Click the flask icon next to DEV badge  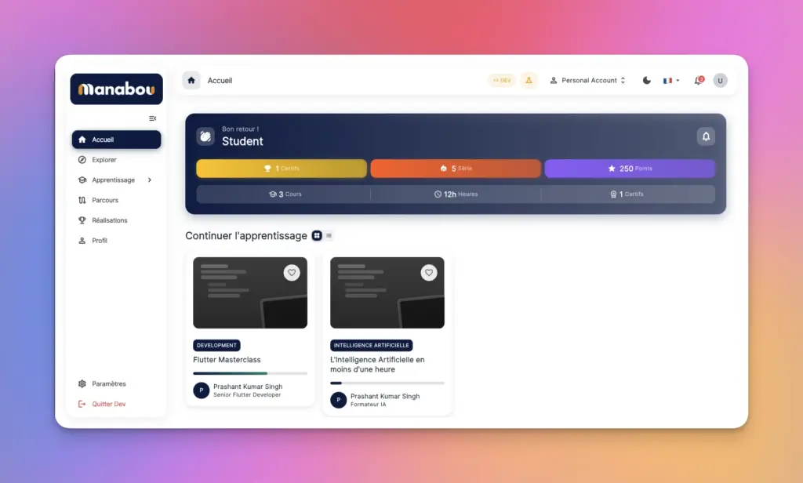click(x=529, y=80)
